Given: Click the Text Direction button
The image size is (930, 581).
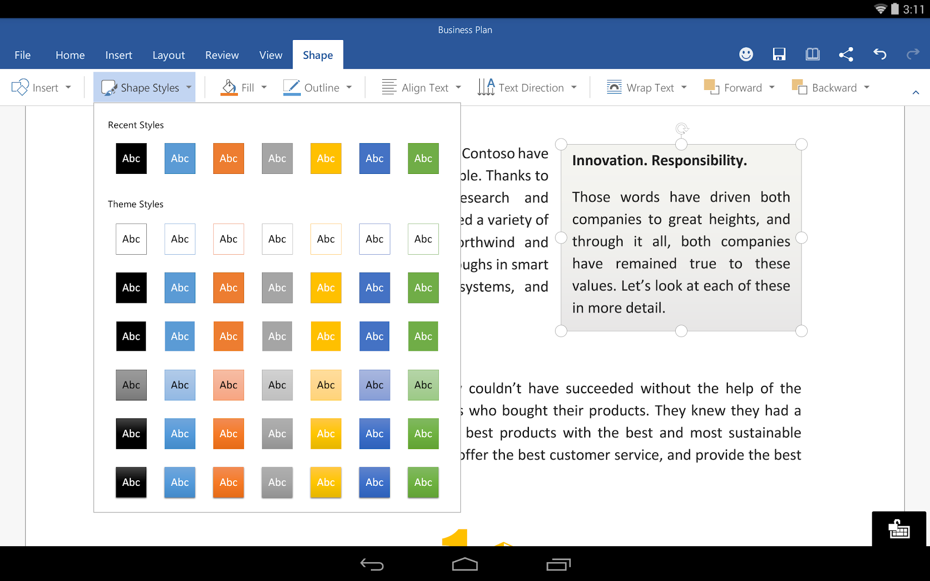Looking at the screenshot, I should (x=527, y=87).
